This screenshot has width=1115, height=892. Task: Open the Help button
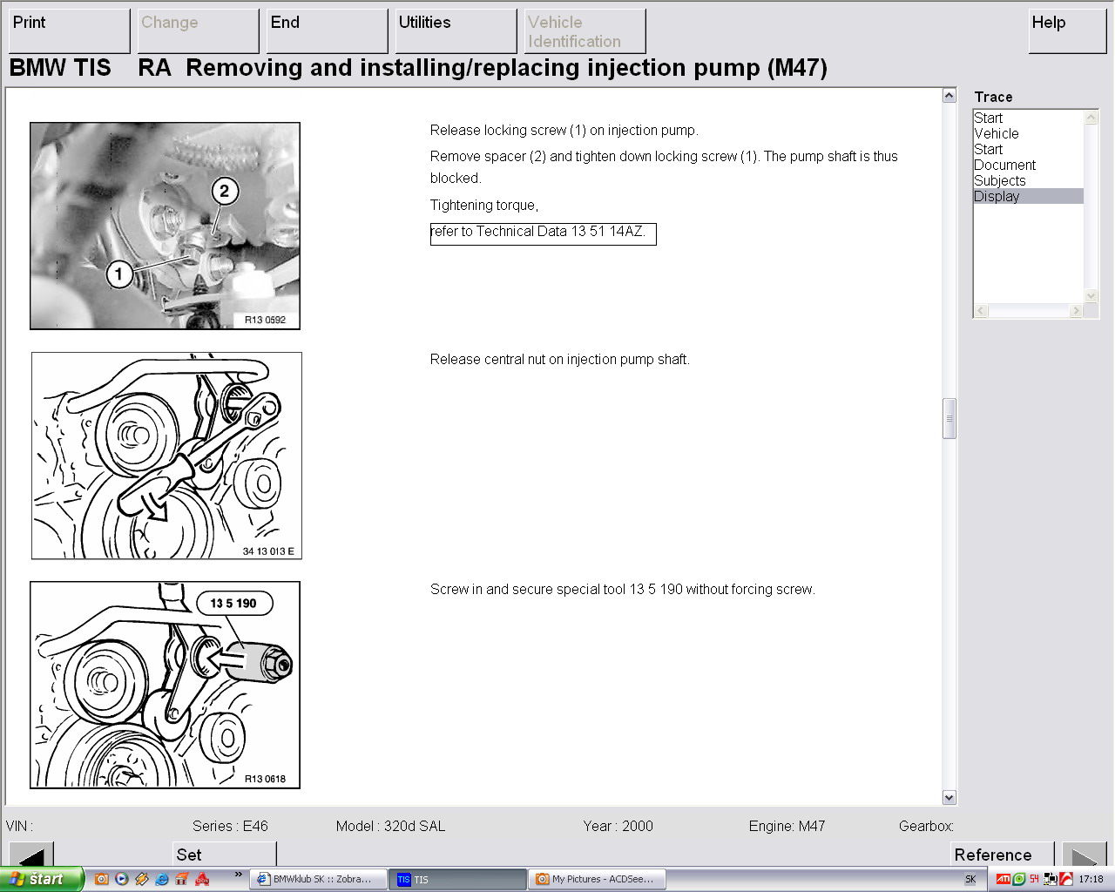pyautogui.click(x=1067, y=30)
